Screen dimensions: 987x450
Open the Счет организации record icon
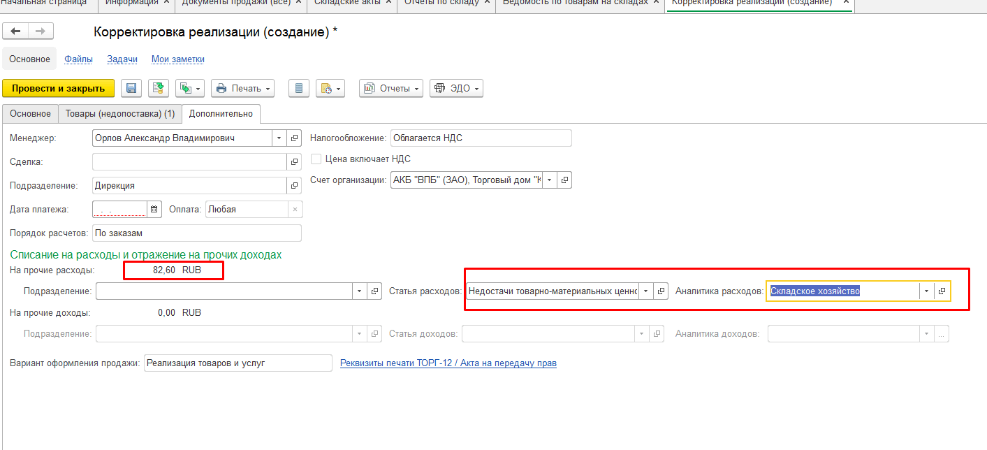[565, 180]
